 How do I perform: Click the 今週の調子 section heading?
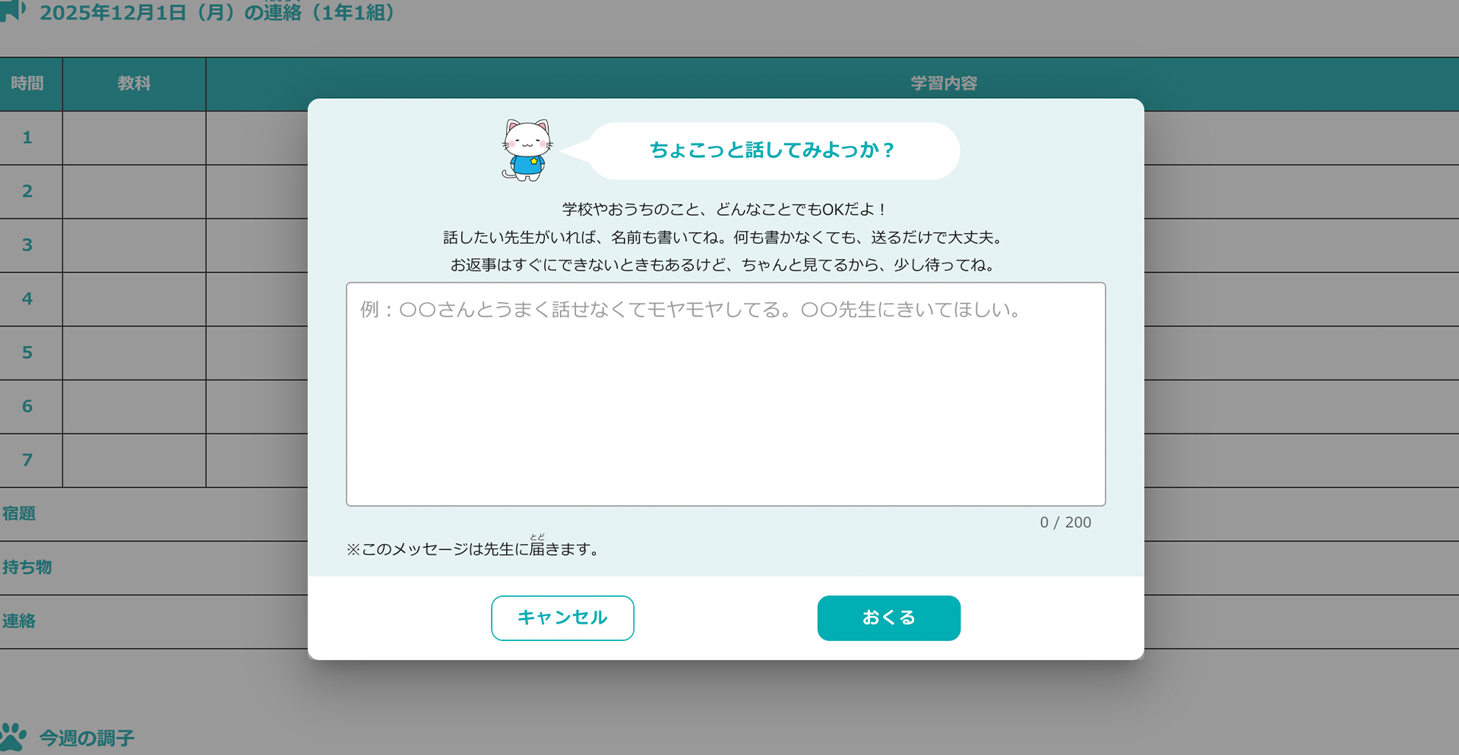point(87,738)
